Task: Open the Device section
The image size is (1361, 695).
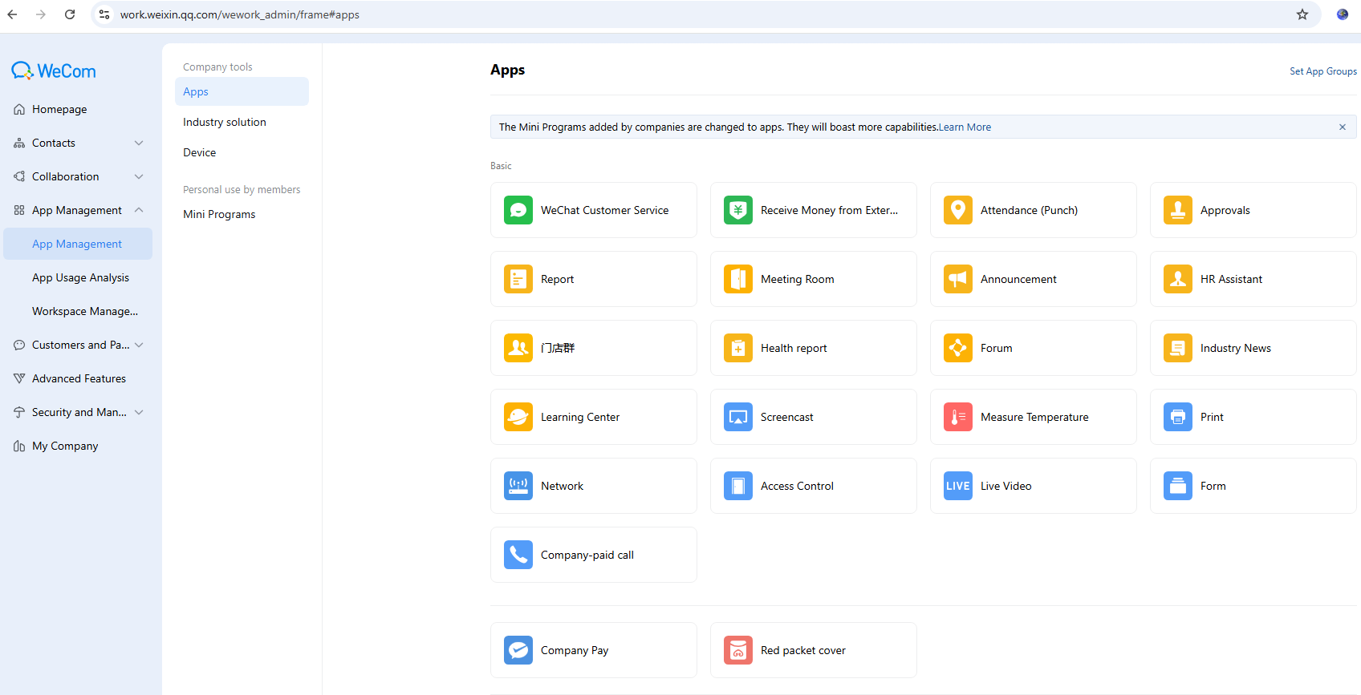Action: 242,152
